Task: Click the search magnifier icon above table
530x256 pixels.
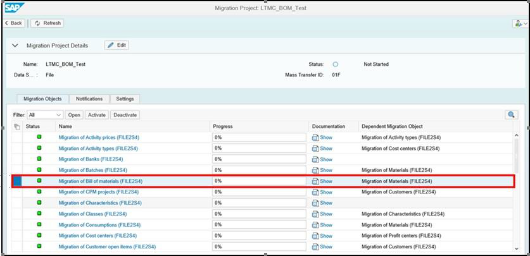Action: (511, 115)
